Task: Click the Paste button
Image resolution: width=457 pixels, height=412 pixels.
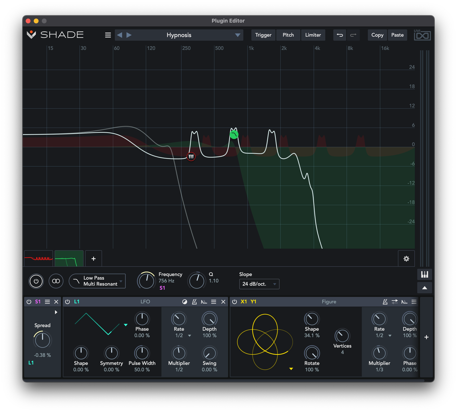Action: click(x=397, y=35)
